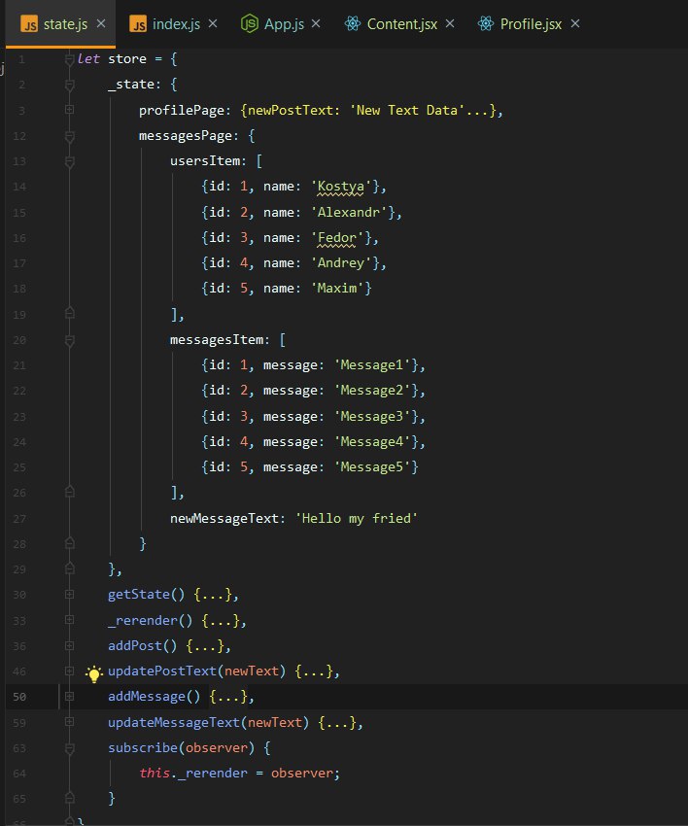Click the fold-end marker on line 65
Screen dimensions: 688x826
tap(70, 798)
